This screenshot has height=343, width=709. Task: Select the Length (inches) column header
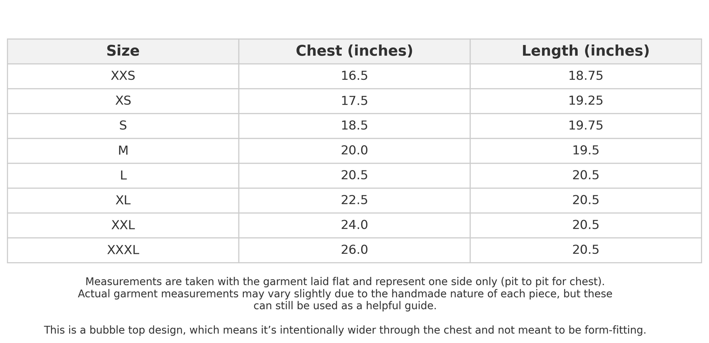(x=585, y=51)
